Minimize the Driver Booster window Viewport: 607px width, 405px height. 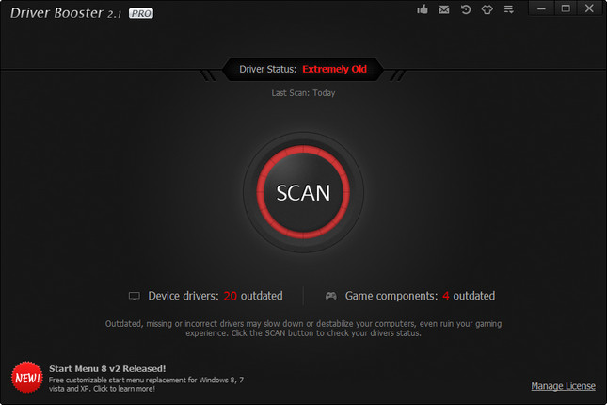(x=541, y=8)
